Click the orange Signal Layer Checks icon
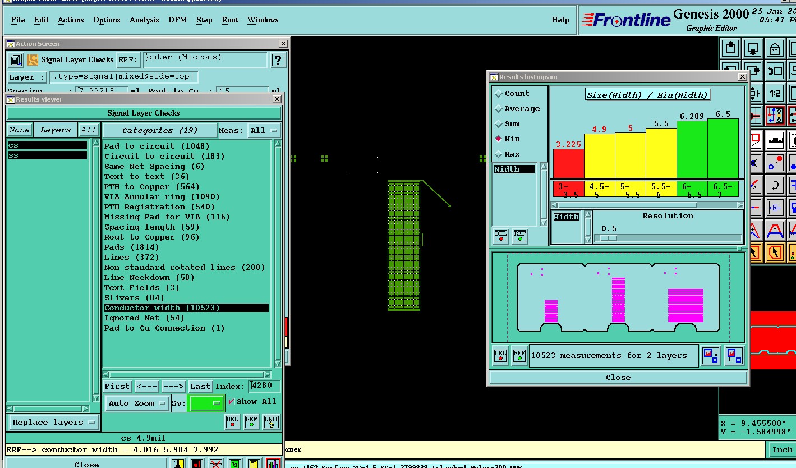This screenshot has height=468, width=796. click(x=33, y=59)
